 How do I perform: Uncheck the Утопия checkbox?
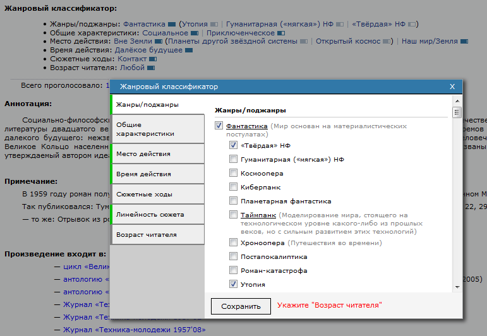click(x=233, y=284)
